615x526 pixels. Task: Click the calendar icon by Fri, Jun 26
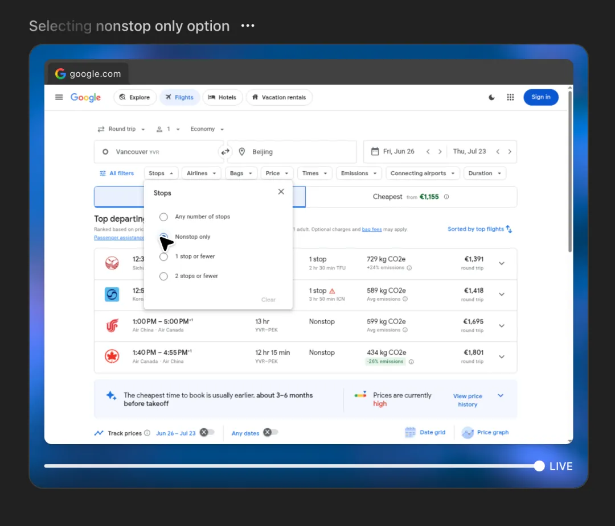click(x=375, y=152)
